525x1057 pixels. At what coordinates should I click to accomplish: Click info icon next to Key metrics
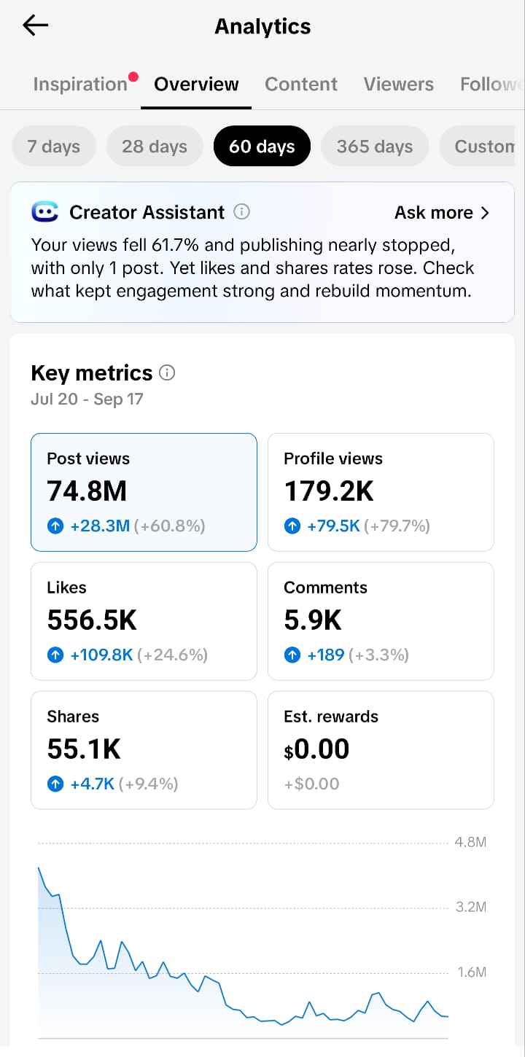tap(167, 373)
